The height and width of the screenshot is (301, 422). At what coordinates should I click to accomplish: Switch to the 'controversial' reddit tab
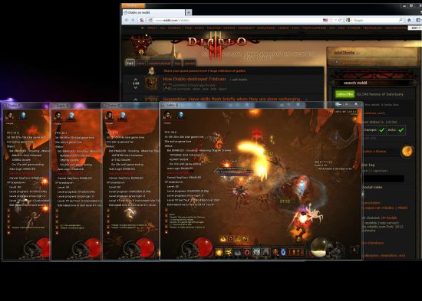(159, 63)
